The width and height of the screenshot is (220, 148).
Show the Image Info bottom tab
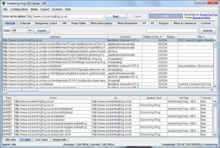point(59,140)
